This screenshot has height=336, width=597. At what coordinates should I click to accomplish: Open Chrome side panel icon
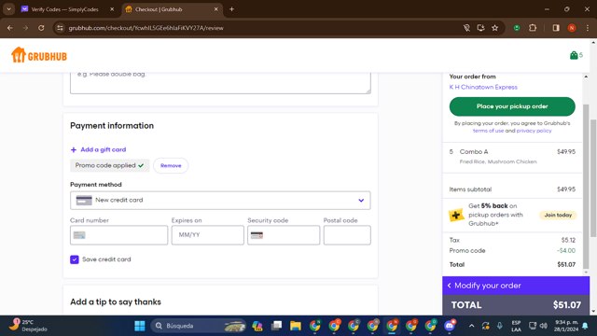click(x=556, y=28)
